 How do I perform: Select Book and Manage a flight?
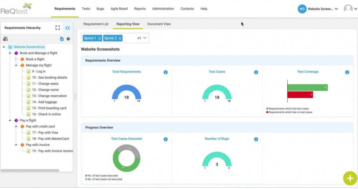click(38, 53)
